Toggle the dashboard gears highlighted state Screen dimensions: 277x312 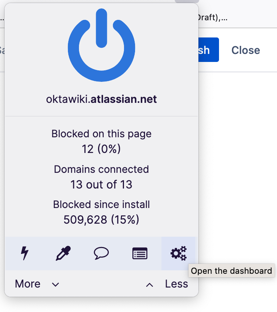pos(178,253)
